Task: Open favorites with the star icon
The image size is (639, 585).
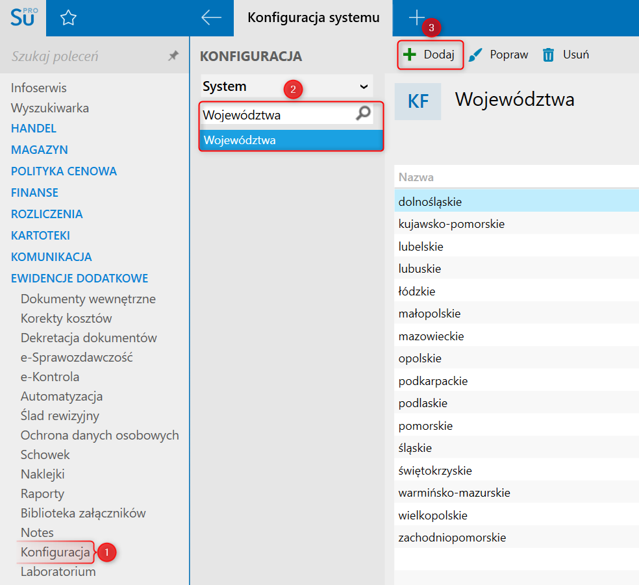Action: click(x=68, y=18)
